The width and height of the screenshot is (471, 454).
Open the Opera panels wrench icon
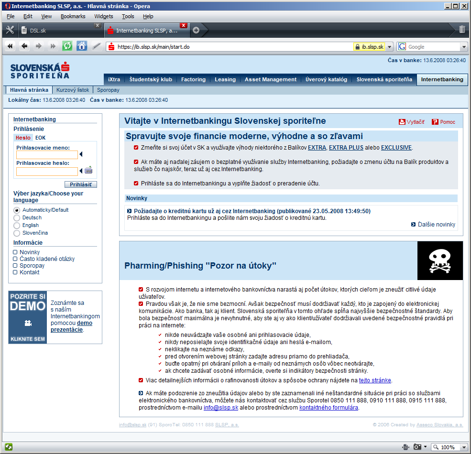click(x=10, y=30)
